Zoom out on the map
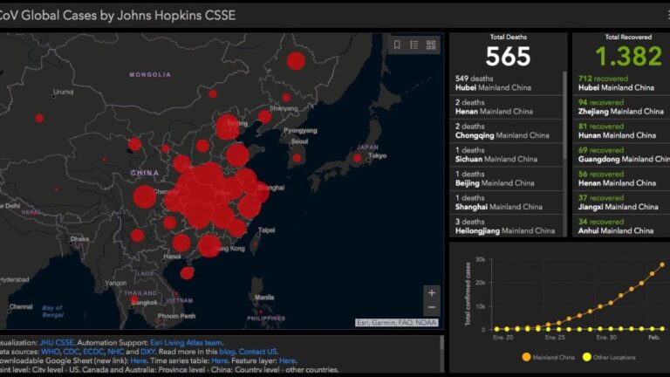Screen dimensions: 670x377 tap(431, 308)
